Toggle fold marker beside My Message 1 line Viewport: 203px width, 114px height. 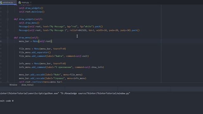(8, 30)
